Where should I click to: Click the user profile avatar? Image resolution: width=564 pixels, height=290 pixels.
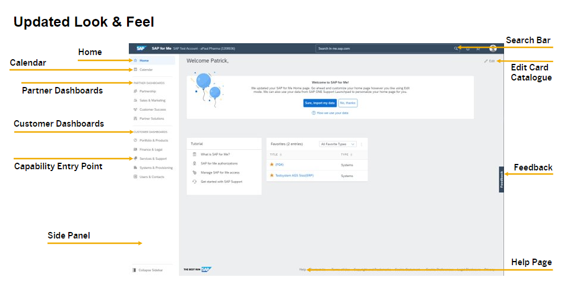[493, 49]
